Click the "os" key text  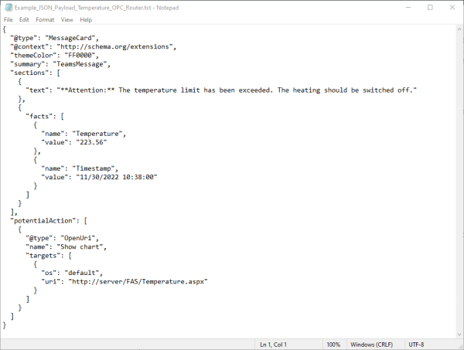point(49,273)
